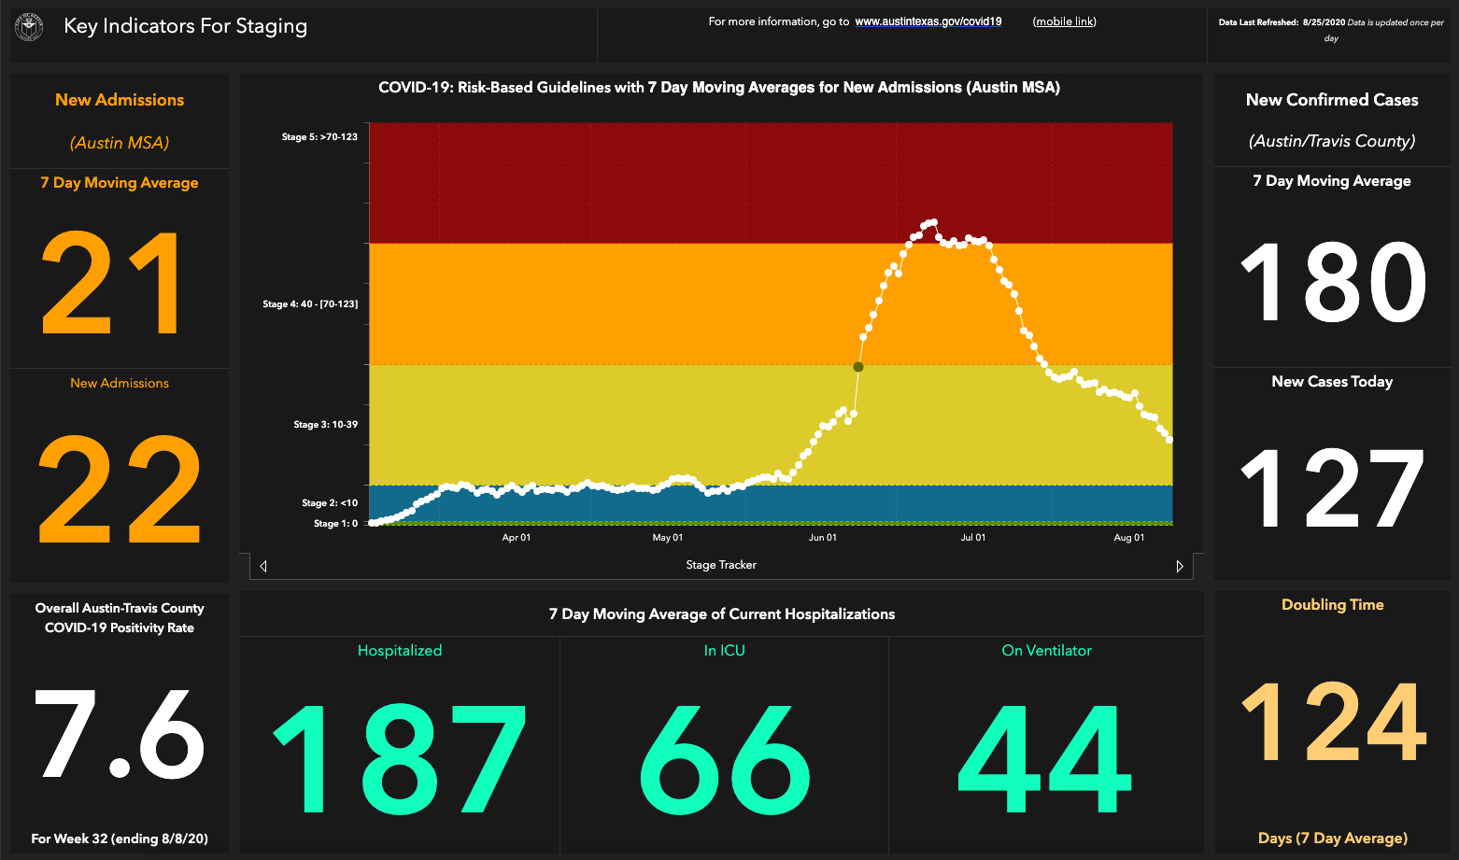The image size is (1459, 860).
Task: Click the positivity rate value 7.6
Action: pos(120,735)
